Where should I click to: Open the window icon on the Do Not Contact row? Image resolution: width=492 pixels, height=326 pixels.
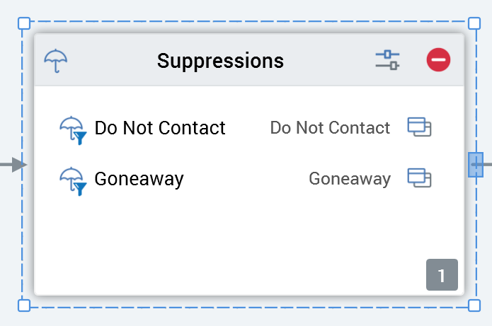[x=419, y=127]
